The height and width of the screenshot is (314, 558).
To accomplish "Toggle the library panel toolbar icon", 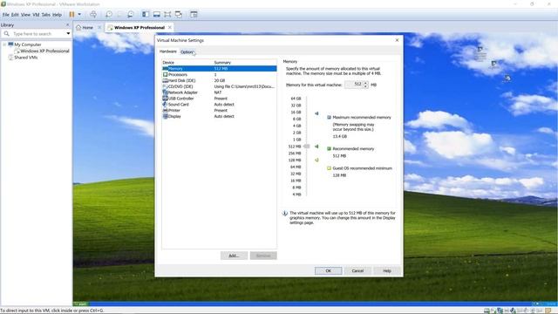I will (x=146, y=14).
